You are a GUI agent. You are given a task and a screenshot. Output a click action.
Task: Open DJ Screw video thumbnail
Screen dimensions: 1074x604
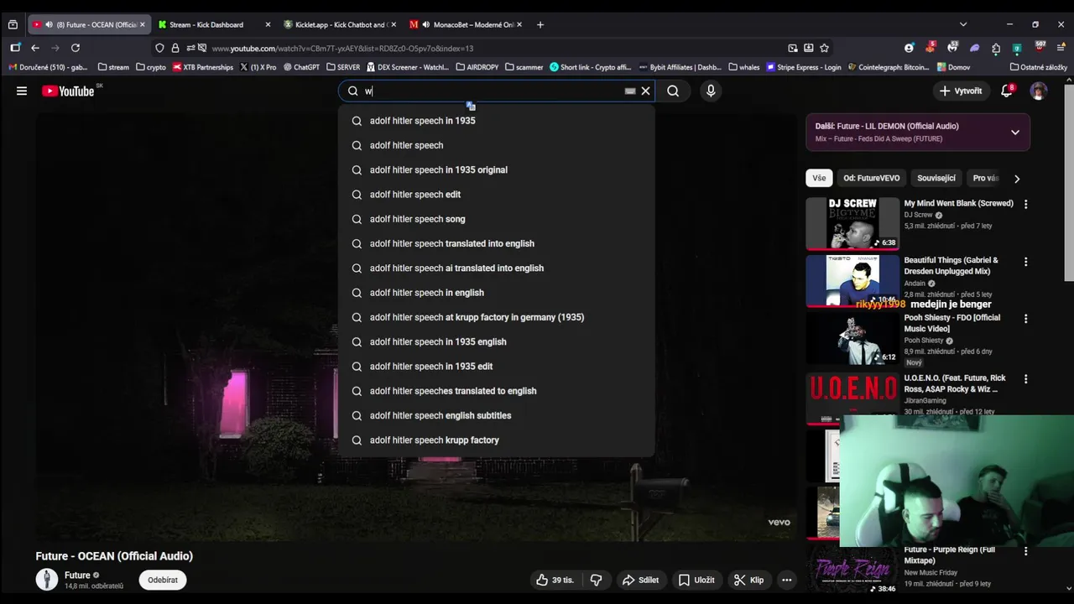pos(852,223)
